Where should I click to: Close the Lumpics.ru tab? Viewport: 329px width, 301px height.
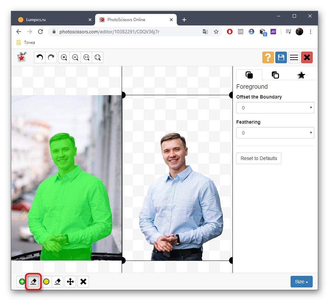point(90,20)
